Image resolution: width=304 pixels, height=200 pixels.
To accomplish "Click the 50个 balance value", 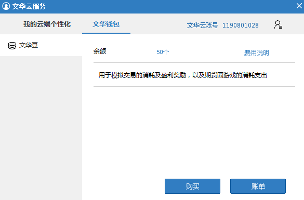I will click(x=163, y=52).
